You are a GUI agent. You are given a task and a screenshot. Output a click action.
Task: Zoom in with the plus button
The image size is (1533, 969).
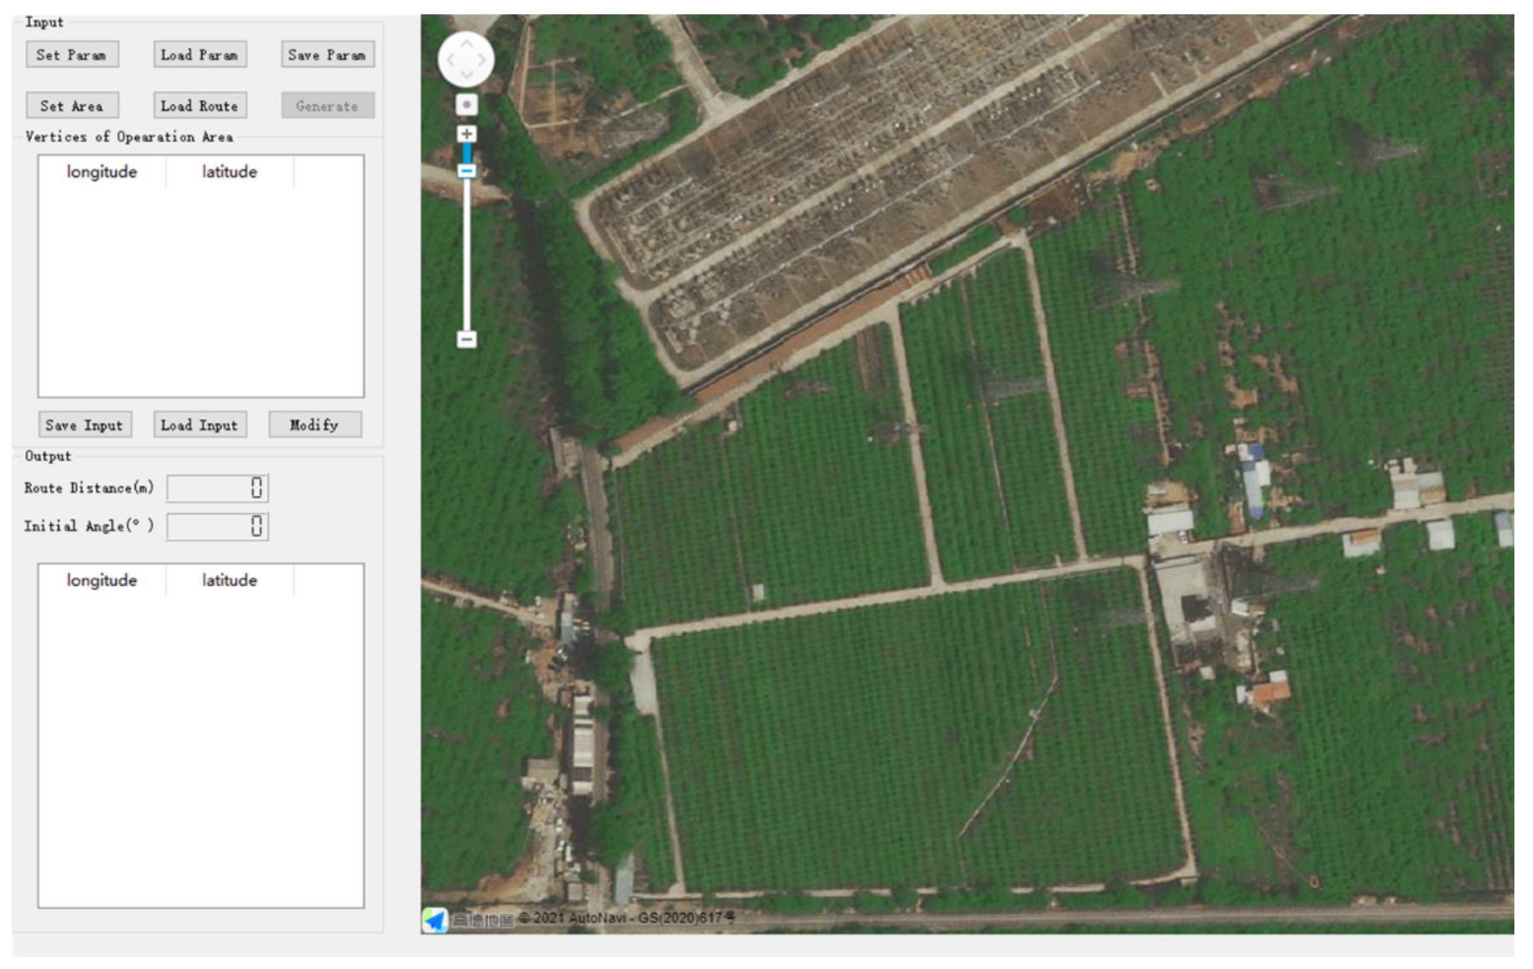(x=467, y=134)
